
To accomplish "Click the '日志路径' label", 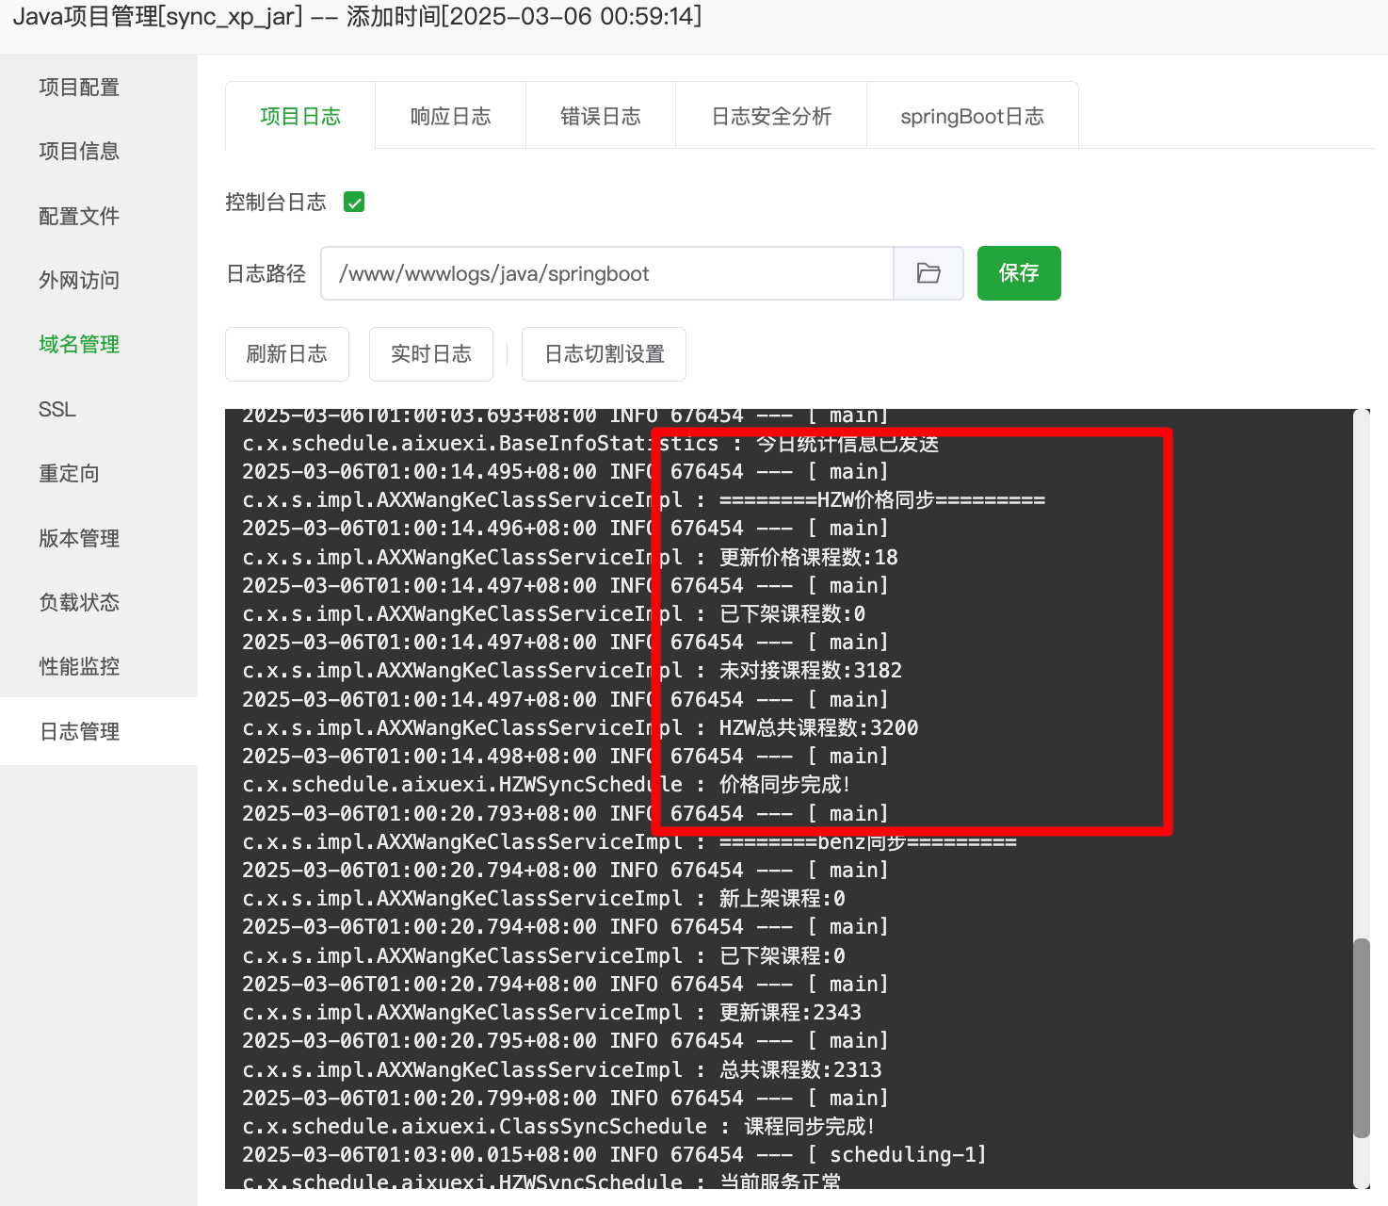I will [x=266, y=274].
